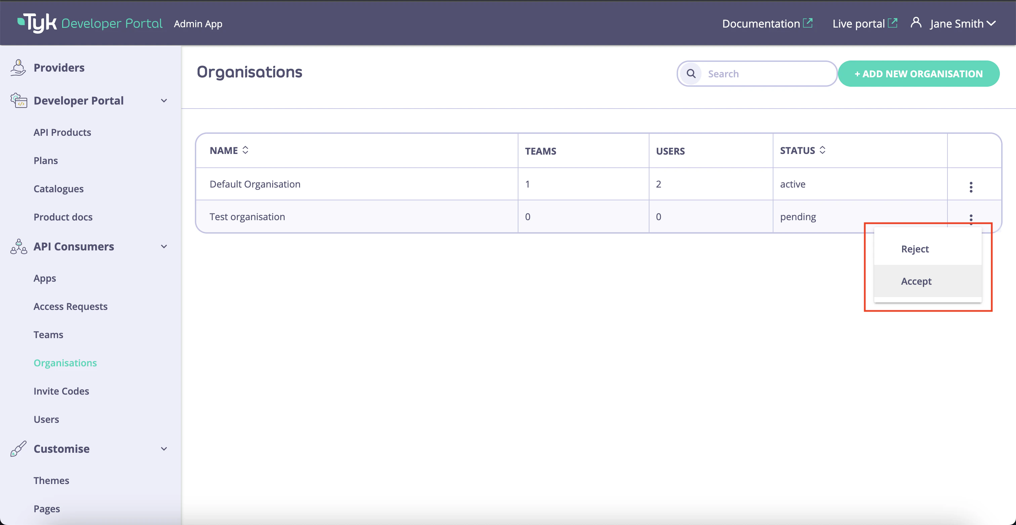Click the Developer Portal sidebar icon

18,100
